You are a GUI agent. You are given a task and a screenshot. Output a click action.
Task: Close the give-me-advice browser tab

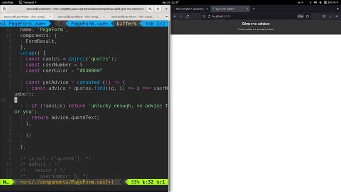click(247, 9)
